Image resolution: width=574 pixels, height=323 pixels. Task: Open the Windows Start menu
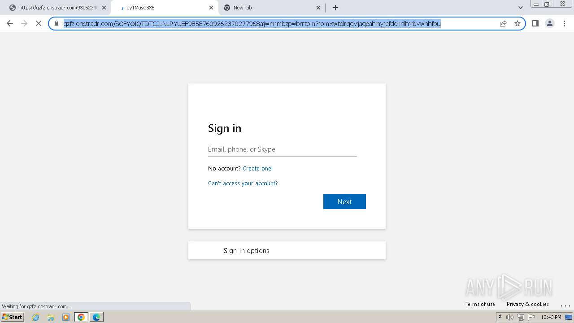13,317
